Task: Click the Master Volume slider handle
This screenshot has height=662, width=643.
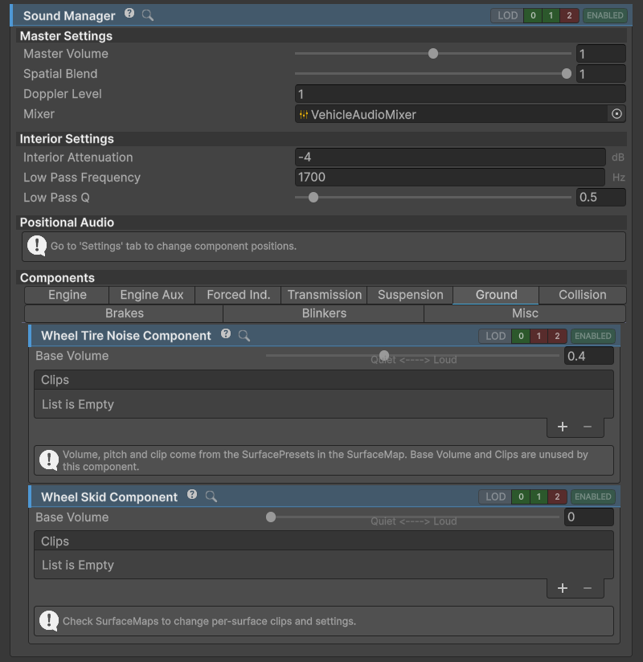Action: pyautogui.click(x=433, y=54)
